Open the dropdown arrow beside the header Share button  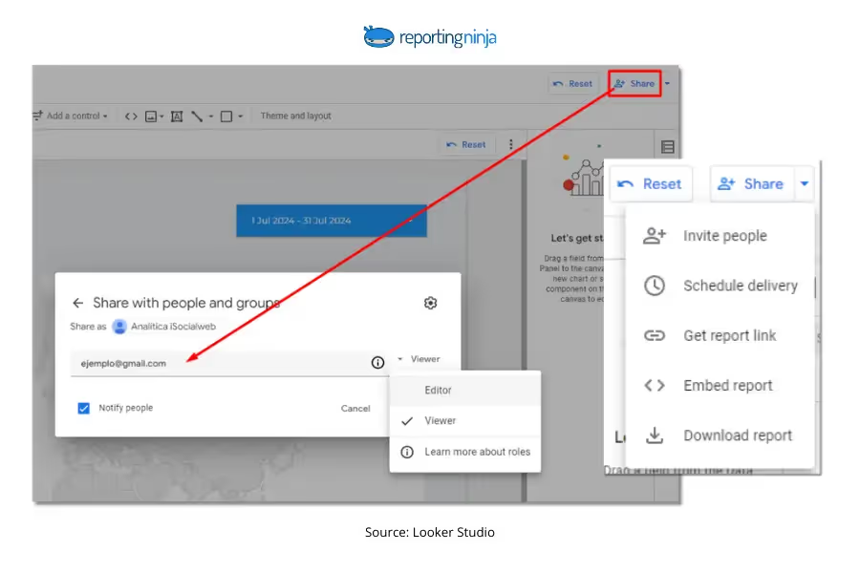tap(668, 83)
